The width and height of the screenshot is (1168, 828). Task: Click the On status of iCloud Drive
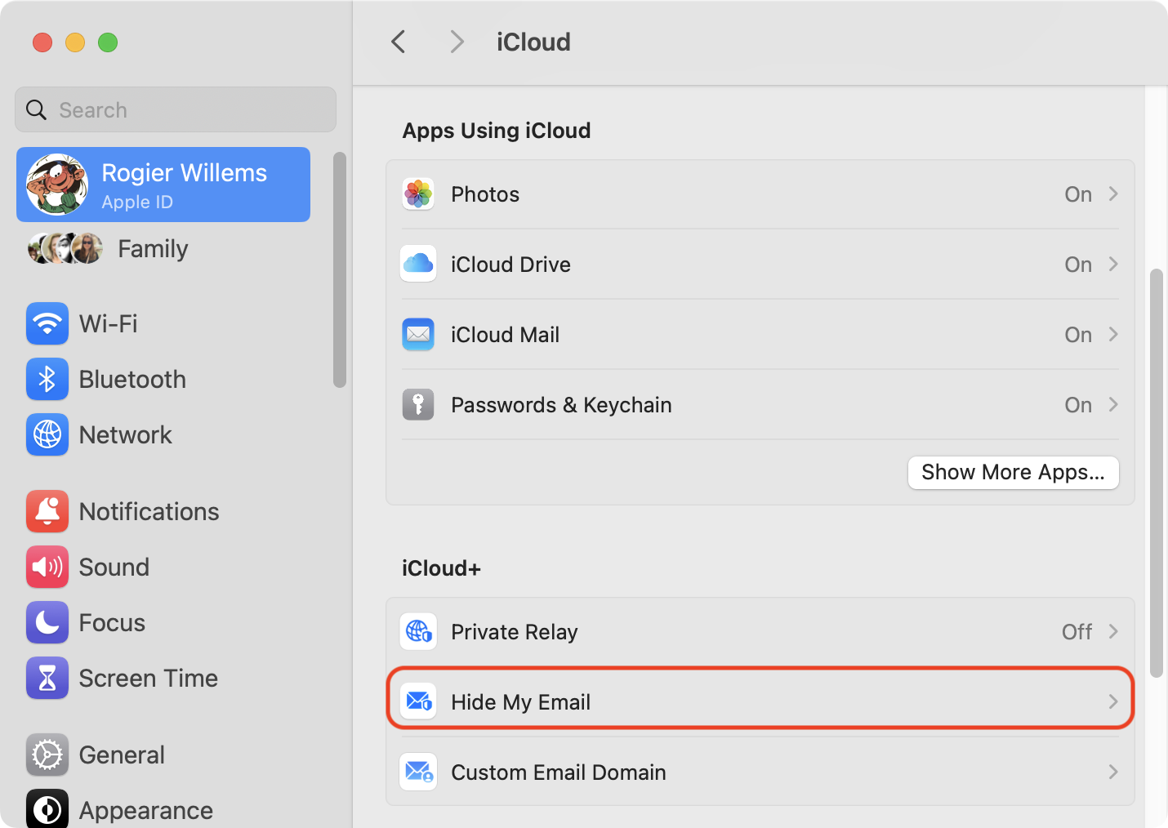point(1078,265)
